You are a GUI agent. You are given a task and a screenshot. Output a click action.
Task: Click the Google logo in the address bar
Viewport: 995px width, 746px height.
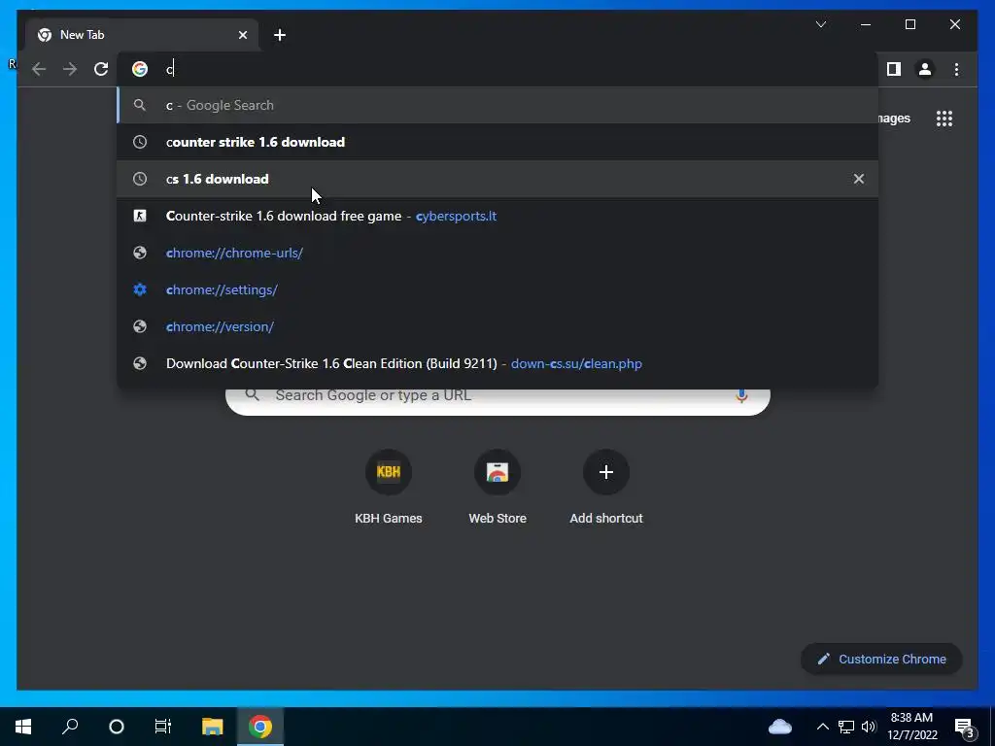140,69
